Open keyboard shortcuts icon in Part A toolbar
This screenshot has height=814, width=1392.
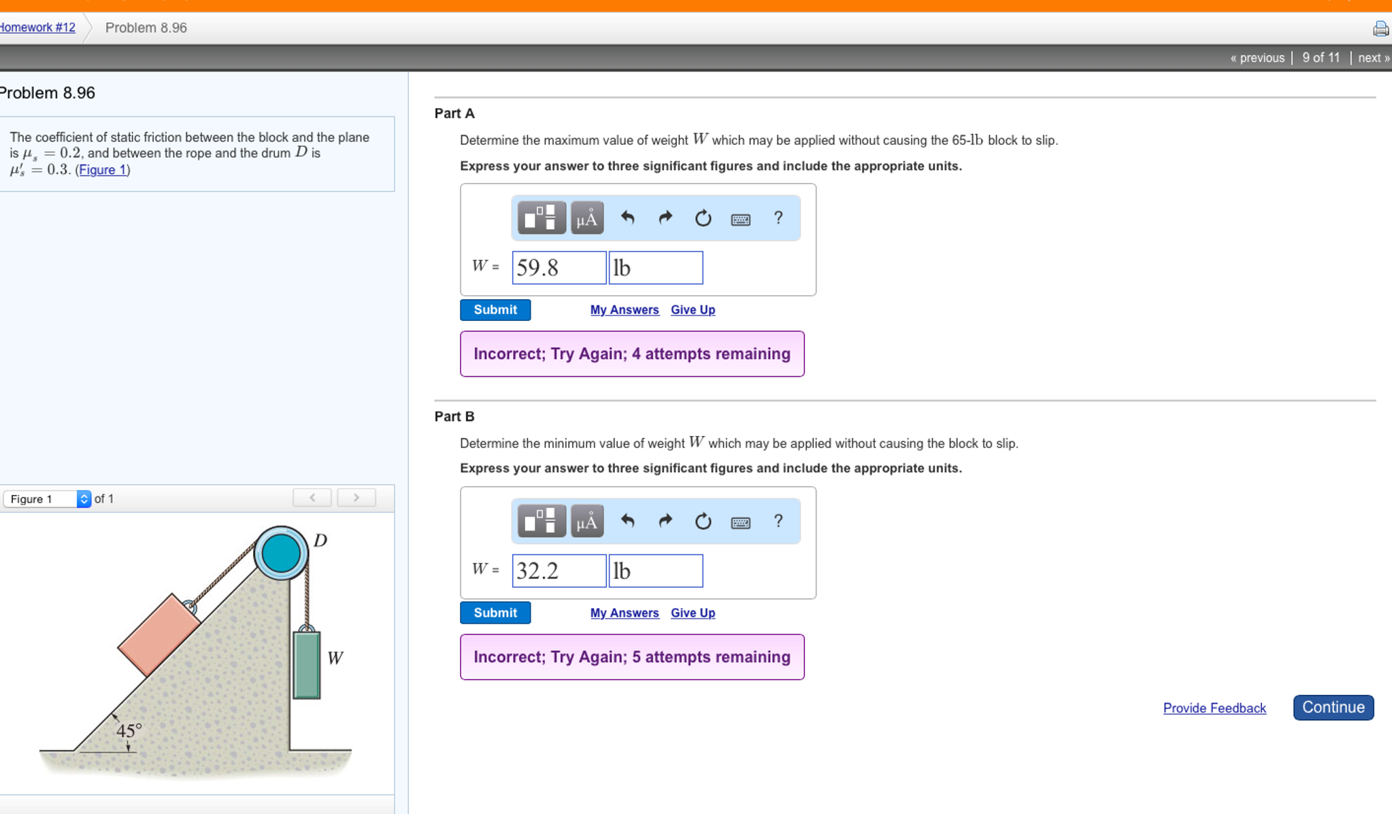point(740,219)
